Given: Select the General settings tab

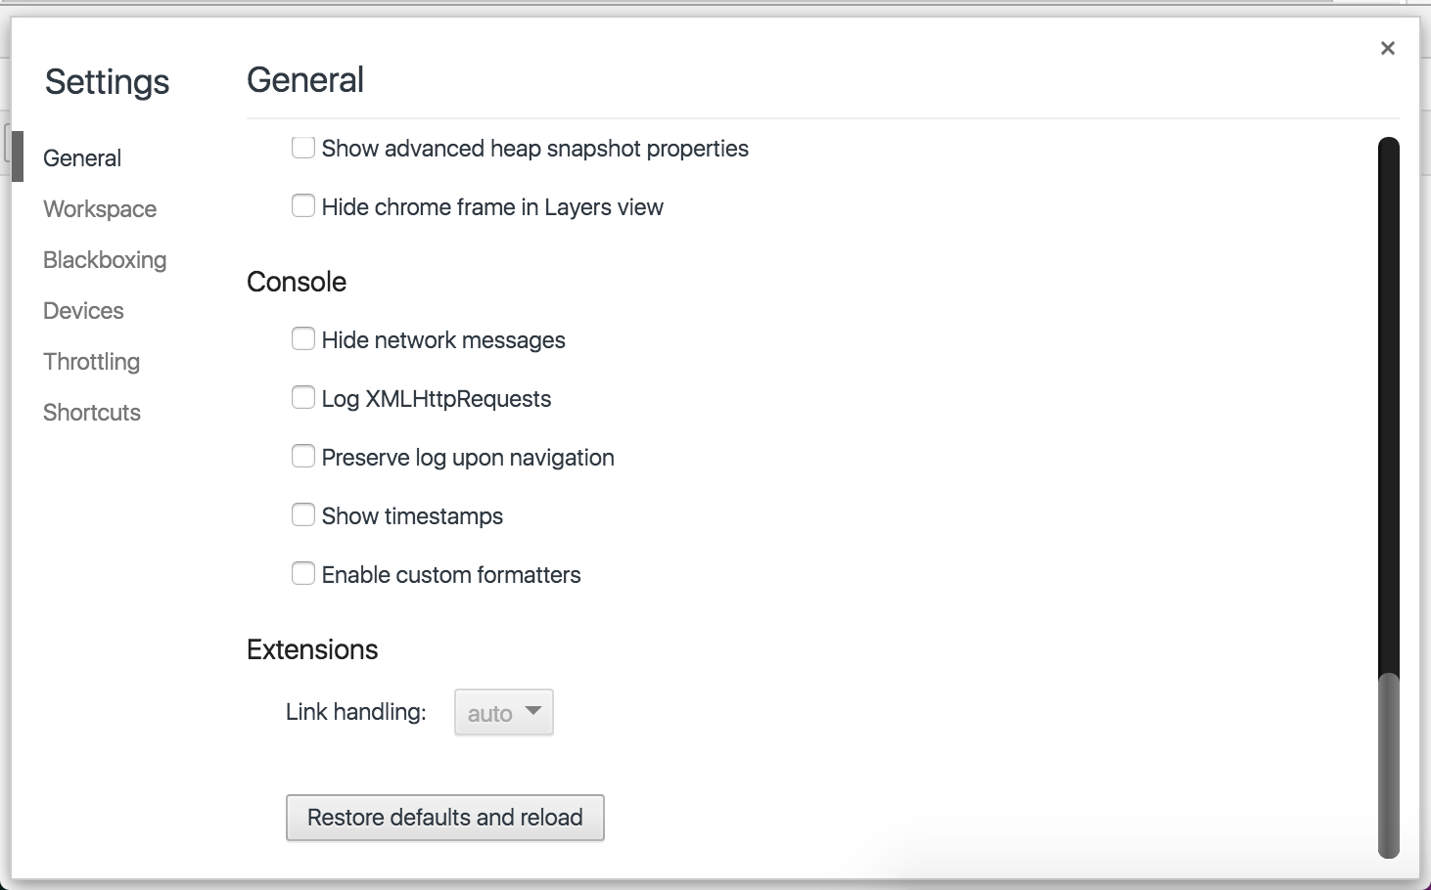Looking at the screenshot, I should (x=82, y=158).
